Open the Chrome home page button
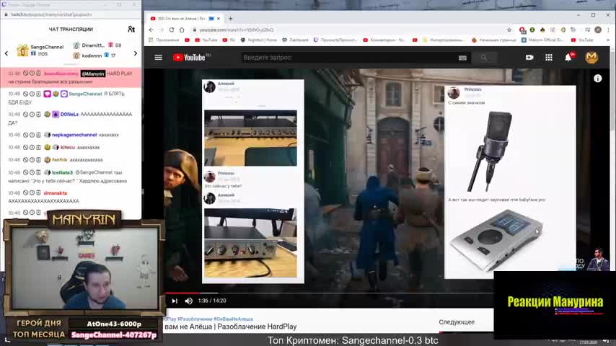This screenshot has width=616, height=346. coord(182,30)
